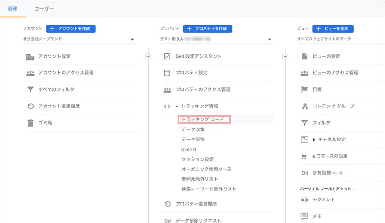The height and width of the screenshot is (223, 385).
Task: Click the アカウント設定 building icon
Action: click(x=30, y=57)
